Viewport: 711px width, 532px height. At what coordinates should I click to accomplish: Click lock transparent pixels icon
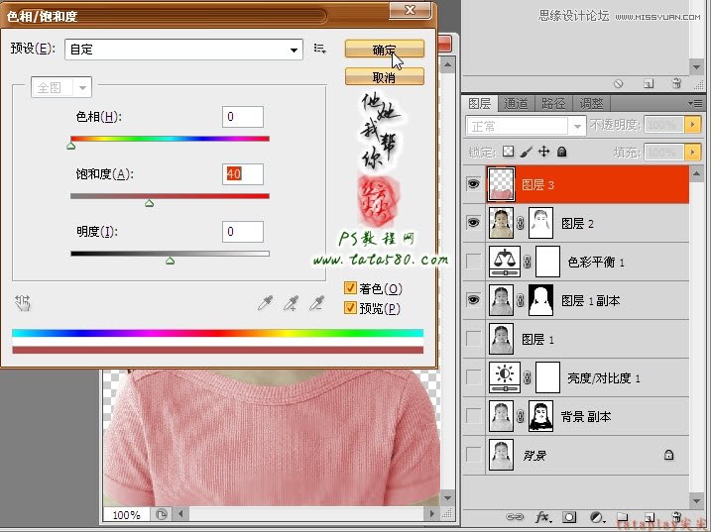(x=509, y=152)
